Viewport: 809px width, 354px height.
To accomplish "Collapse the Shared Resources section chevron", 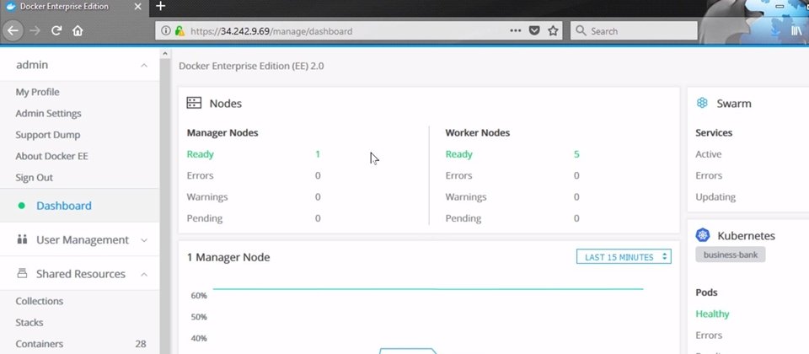I will (x=144, y=274).
